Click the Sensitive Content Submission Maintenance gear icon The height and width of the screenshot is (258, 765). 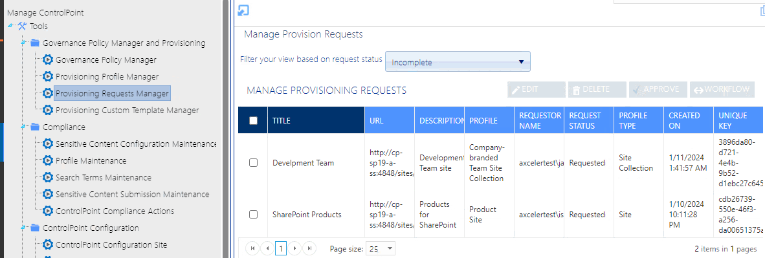coord(47,194)
